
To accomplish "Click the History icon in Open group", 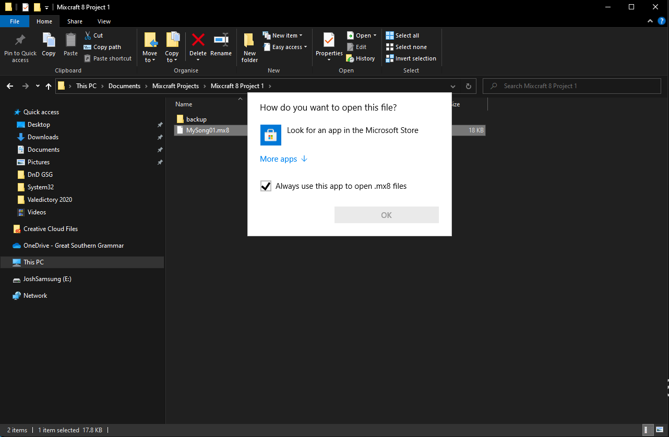I will coord(350,58).
